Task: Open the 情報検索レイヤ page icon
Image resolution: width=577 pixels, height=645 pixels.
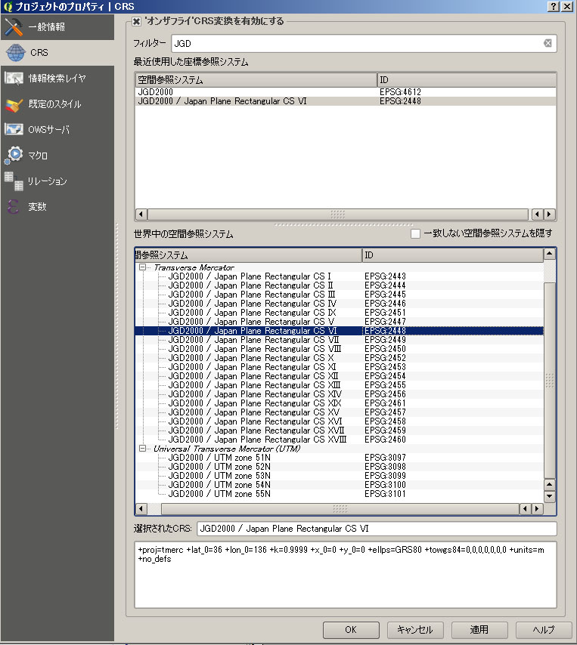Action: pyautogui.click(x=14, y=78)
